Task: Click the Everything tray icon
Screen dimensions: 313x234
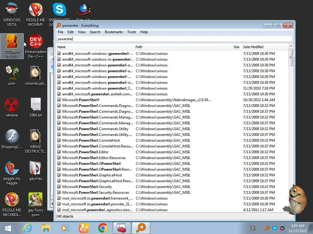Action: (x=267, y=228)
